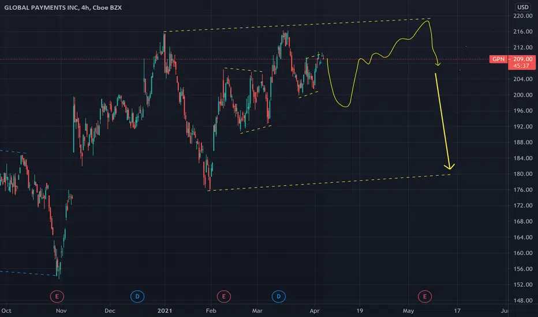This screenshot has height=317, width=538.
Task: Click the 196.00 price axis label
Action: (x=522, y=111)
